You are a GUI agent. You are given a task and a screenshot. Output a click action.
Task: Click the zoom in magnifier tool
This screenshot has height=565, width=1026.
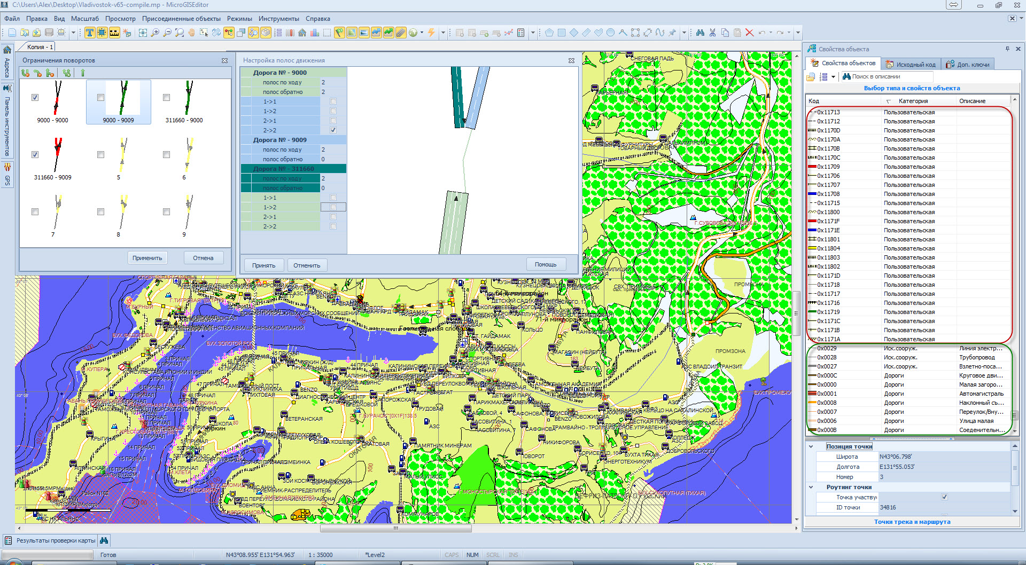tap(155, 33)
